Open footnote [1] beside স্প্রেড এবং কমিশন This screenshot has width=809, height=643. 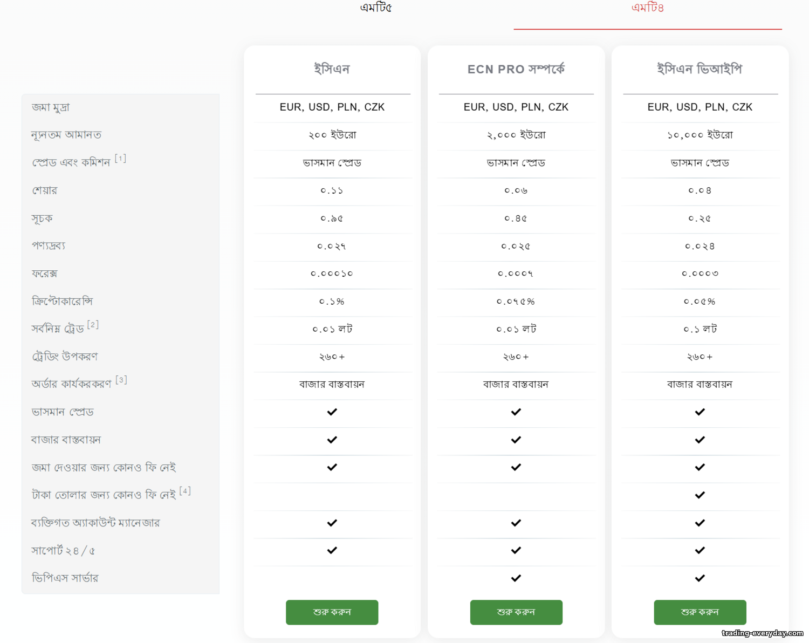coord(120,158)
